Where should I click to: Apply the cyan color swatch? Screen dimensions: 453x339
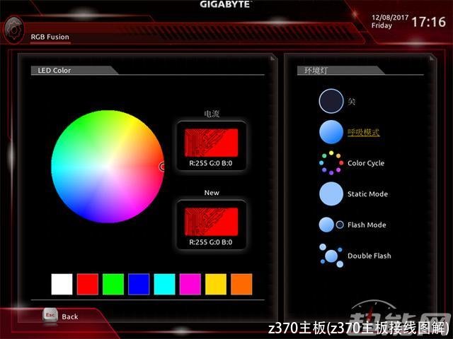[165, 284]
